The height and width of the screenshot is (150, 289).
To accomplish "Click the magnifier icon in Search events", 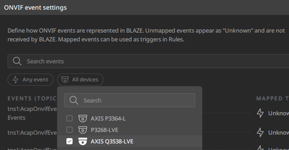I will coord(17,61).
